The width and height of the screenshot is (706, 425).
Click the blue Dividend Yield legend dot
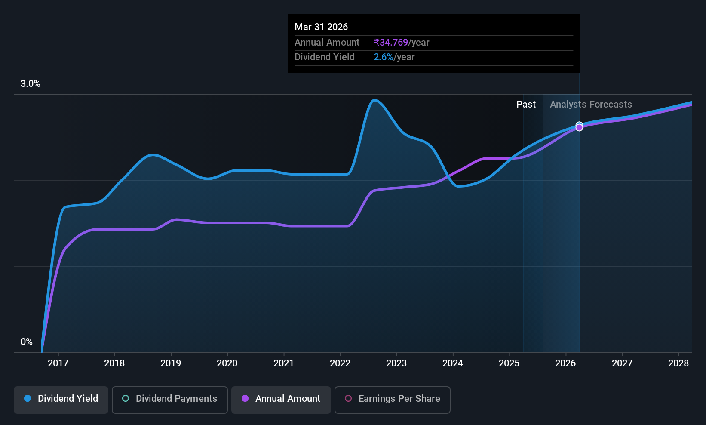click(x=28, y=398)
